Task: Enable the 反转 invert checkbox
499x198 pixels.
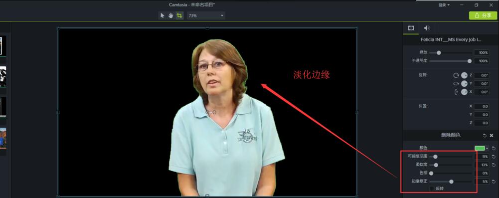Action: click(432, 189)
